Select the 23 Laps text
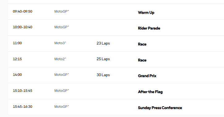 (103, 43)
